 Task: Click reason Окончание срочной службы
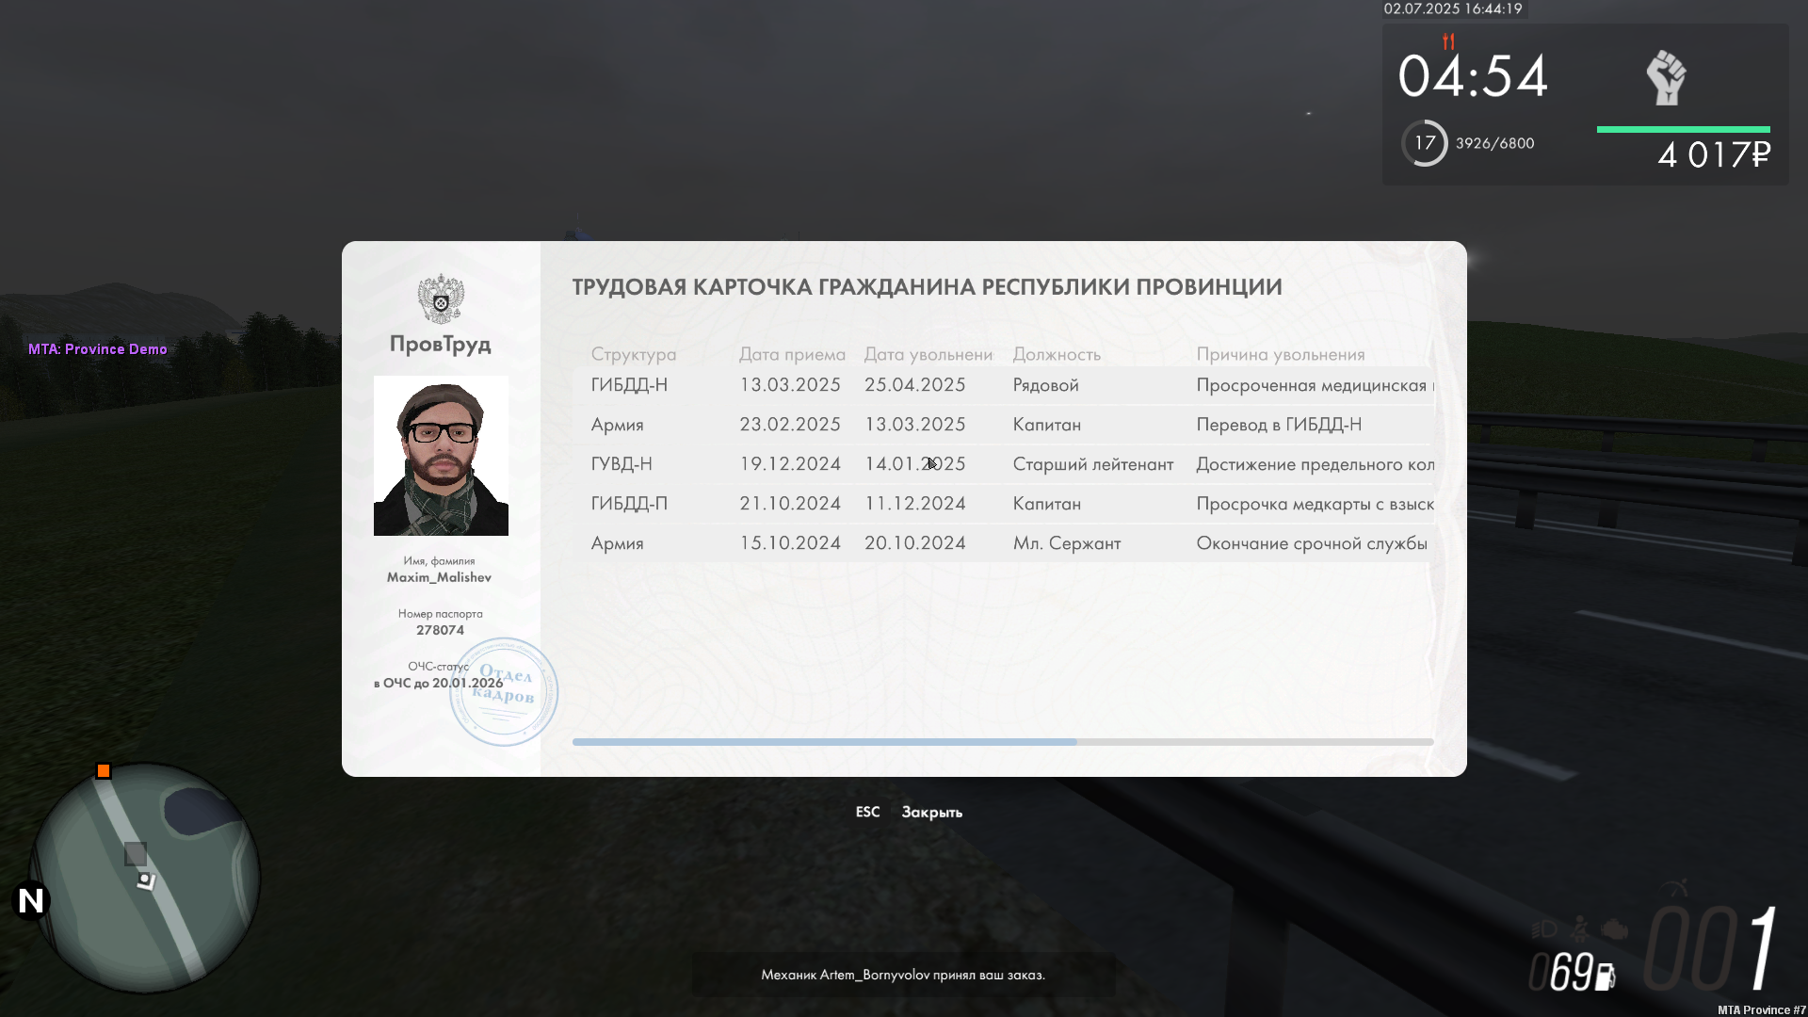pyautogui.click(x=1312, y=543)
